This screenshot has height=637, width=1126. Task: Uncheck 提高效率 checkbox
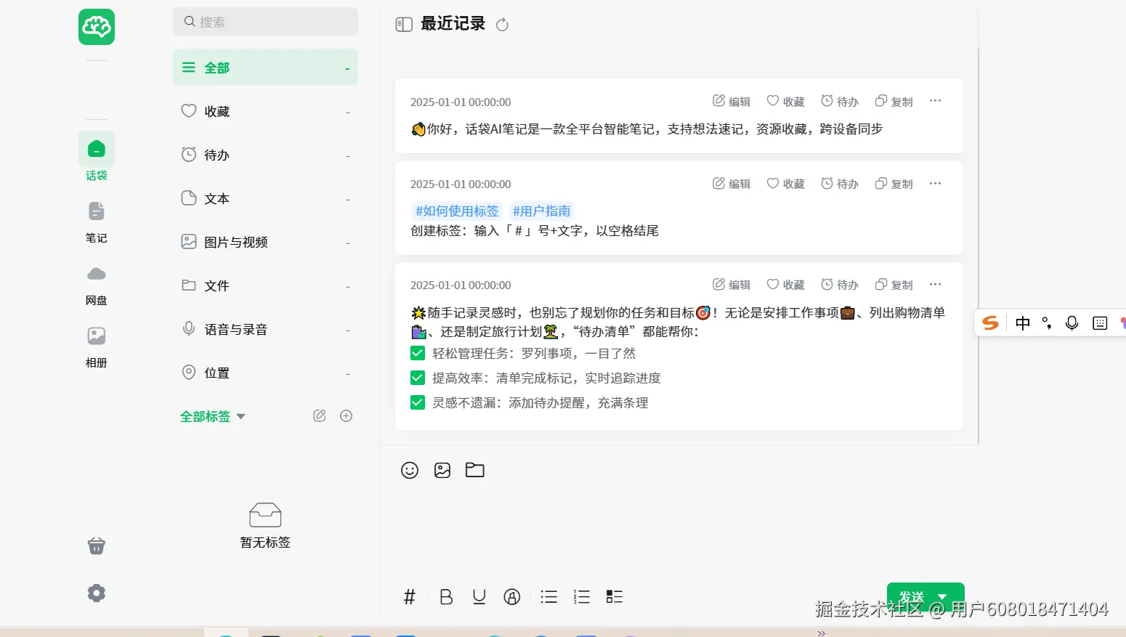click(x=418, y=378)
